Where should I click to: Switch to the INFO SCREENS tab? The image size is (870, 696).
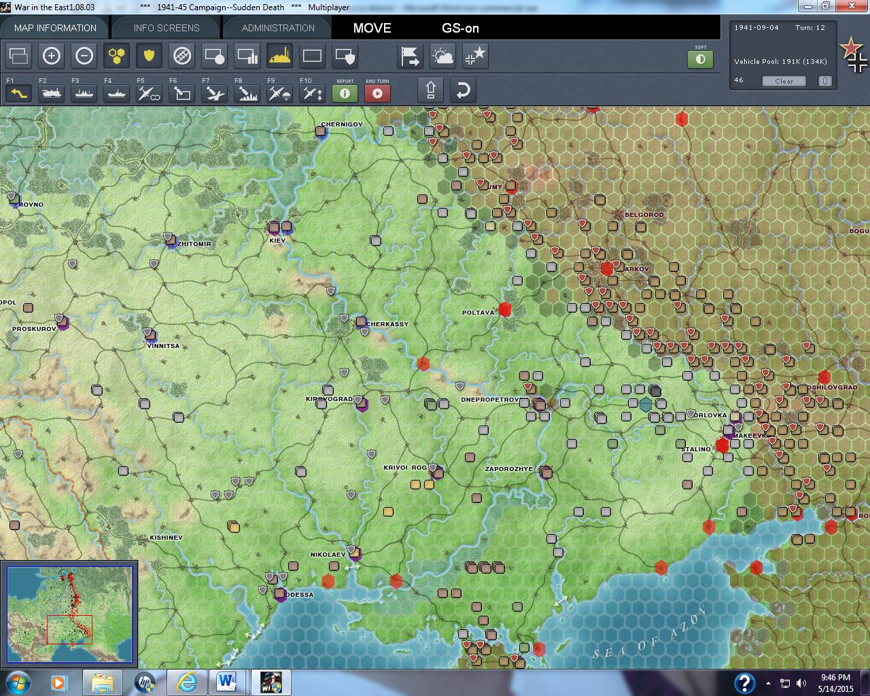[x=167, y=28]
